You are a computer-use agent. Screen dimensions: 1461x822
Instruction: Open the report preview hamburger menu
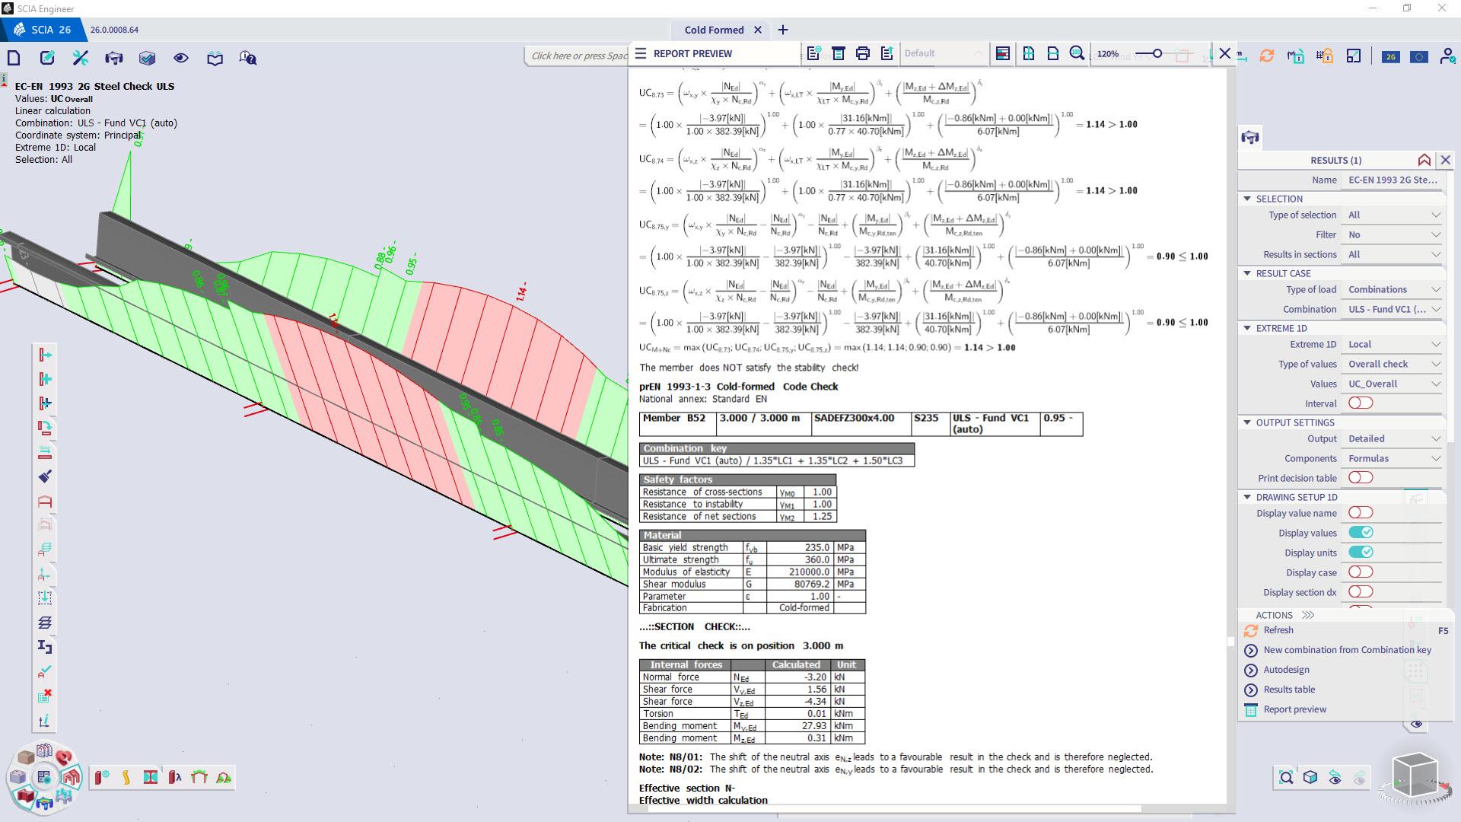[x=641, y=53]
